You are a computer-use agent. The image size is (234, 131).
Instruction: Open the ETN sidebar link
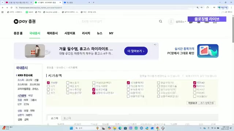(x=26, y=104)
